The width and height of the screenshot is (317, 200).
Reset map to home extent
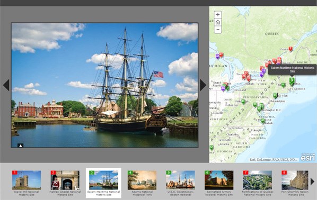click(218, 22)
